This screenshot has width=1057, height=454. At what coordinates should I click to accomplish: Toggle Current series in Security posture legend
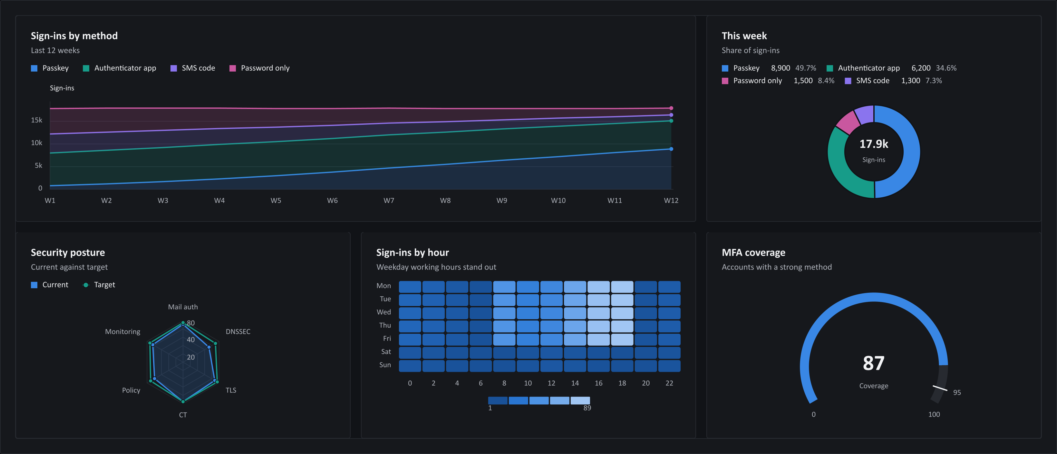(50, 285)
